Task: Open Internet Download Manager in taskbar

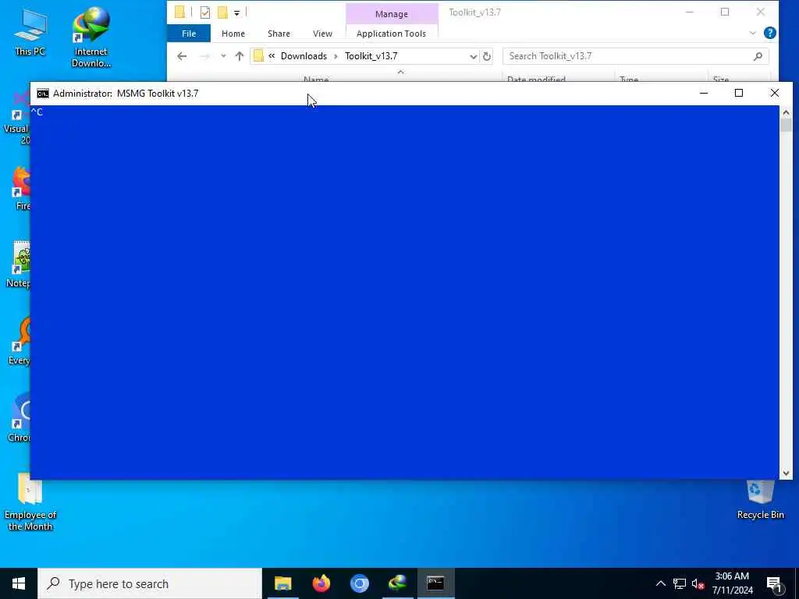Action: coord(397,583)
